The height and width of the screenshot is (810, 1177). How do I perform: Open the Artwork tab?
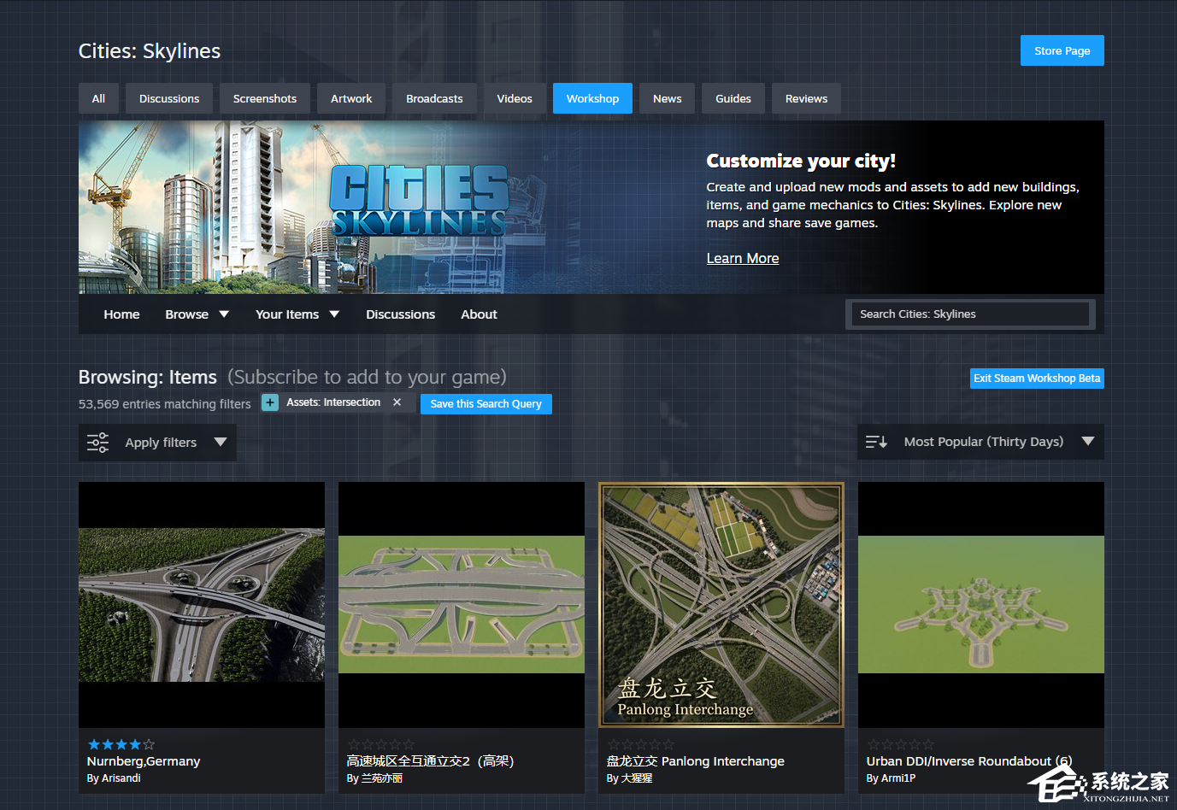click(x=351, y=98)
